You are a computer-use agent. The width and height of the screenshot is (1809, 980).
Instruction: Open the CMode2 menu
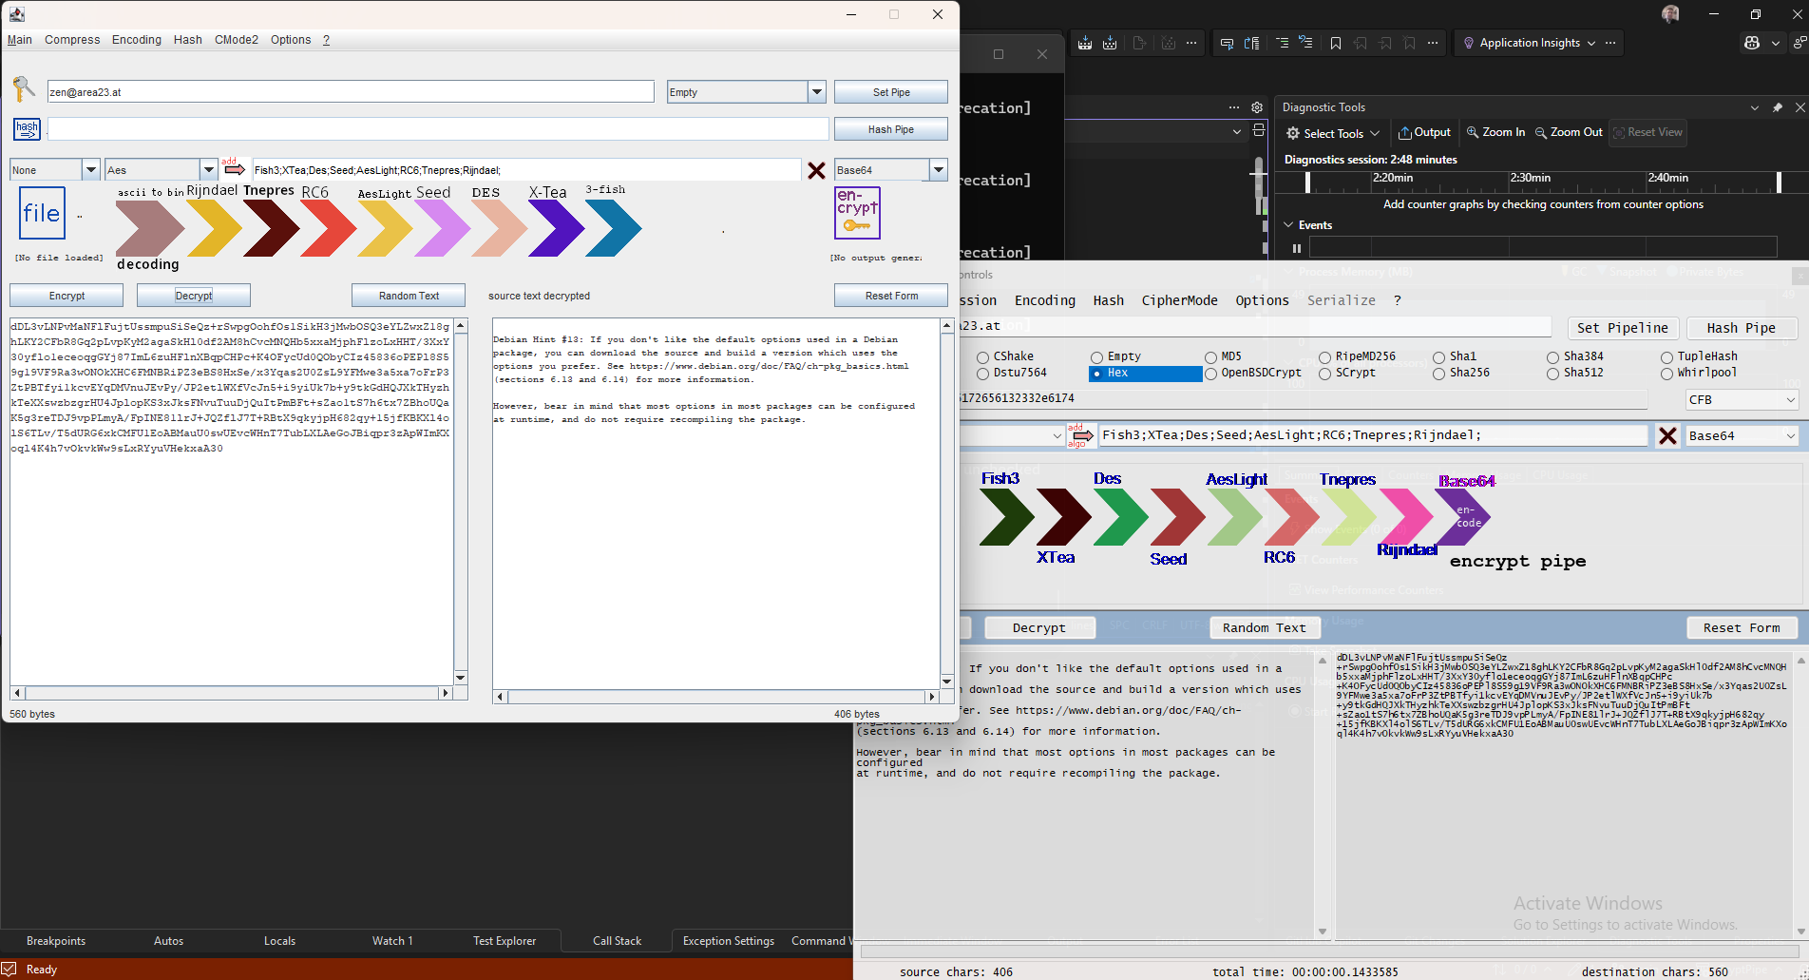click(237, 40)
